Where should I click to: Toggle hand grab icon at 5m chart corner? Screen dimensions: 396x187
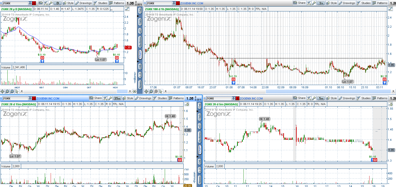390,104
